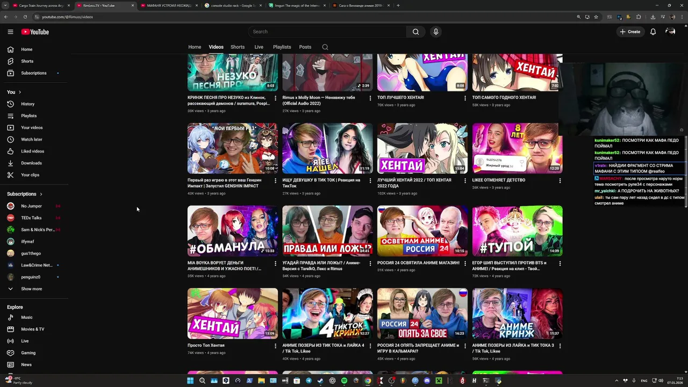Bookmark this page with star icon

click(596, 17)
